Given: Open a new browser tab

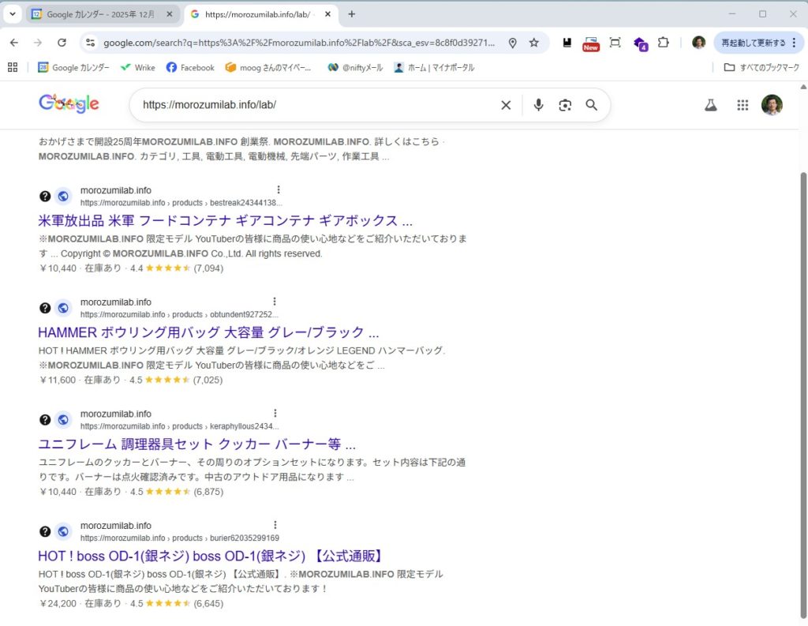Looking at the screenshot, I should point(352,14).
